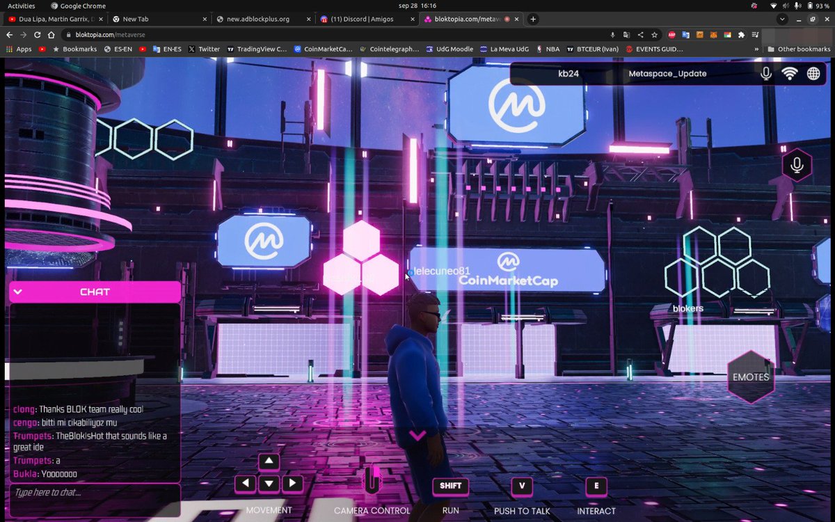
Task: Click the E interact key button
Action: pos(596,486)
